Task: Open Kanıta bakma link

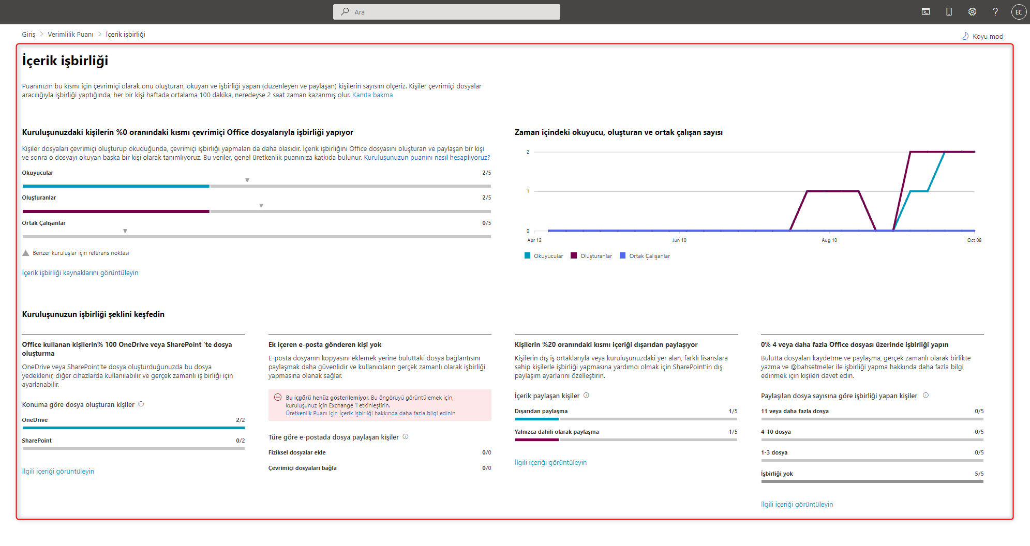Action: pos(372,95)
